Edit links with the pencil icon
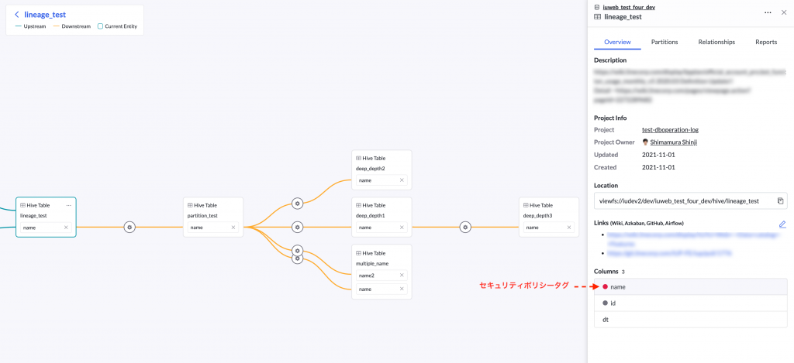The height and width of the screenshot is (363, 794). click(782, 224)
